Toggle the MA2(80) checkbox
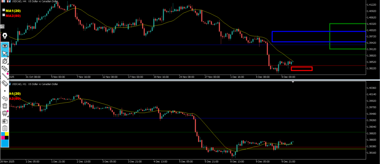The height and width of the screenshot is (164, 380). (4, 16)
